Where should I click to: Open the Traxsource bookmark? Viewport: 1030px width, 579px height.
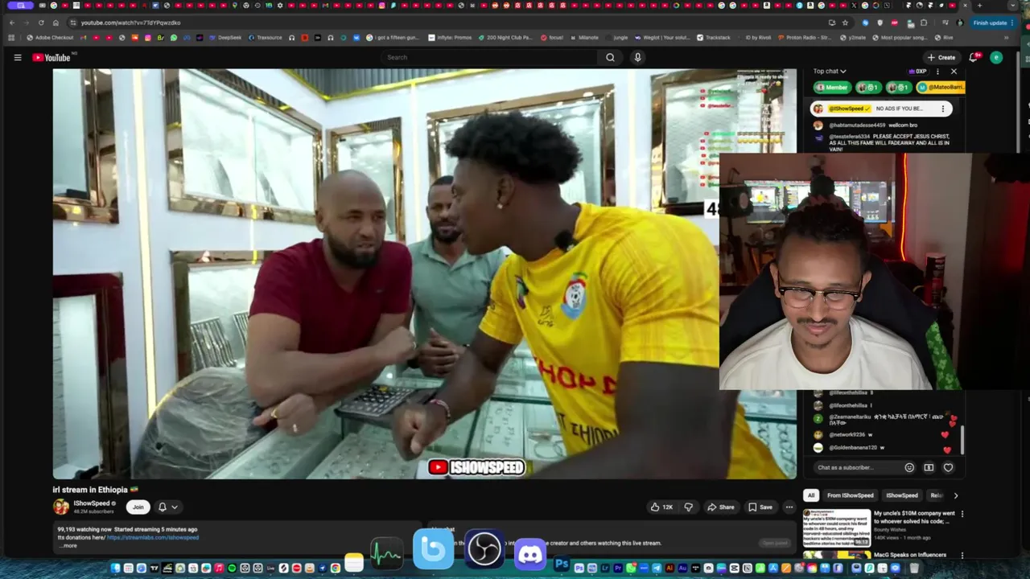click(x=266, y=38)
